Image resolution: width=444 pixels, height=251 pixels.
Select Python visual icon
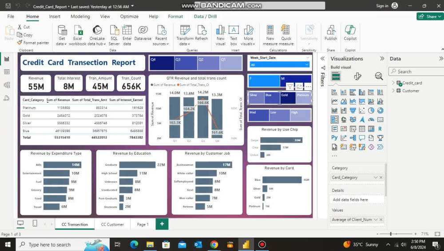(334, 138)
